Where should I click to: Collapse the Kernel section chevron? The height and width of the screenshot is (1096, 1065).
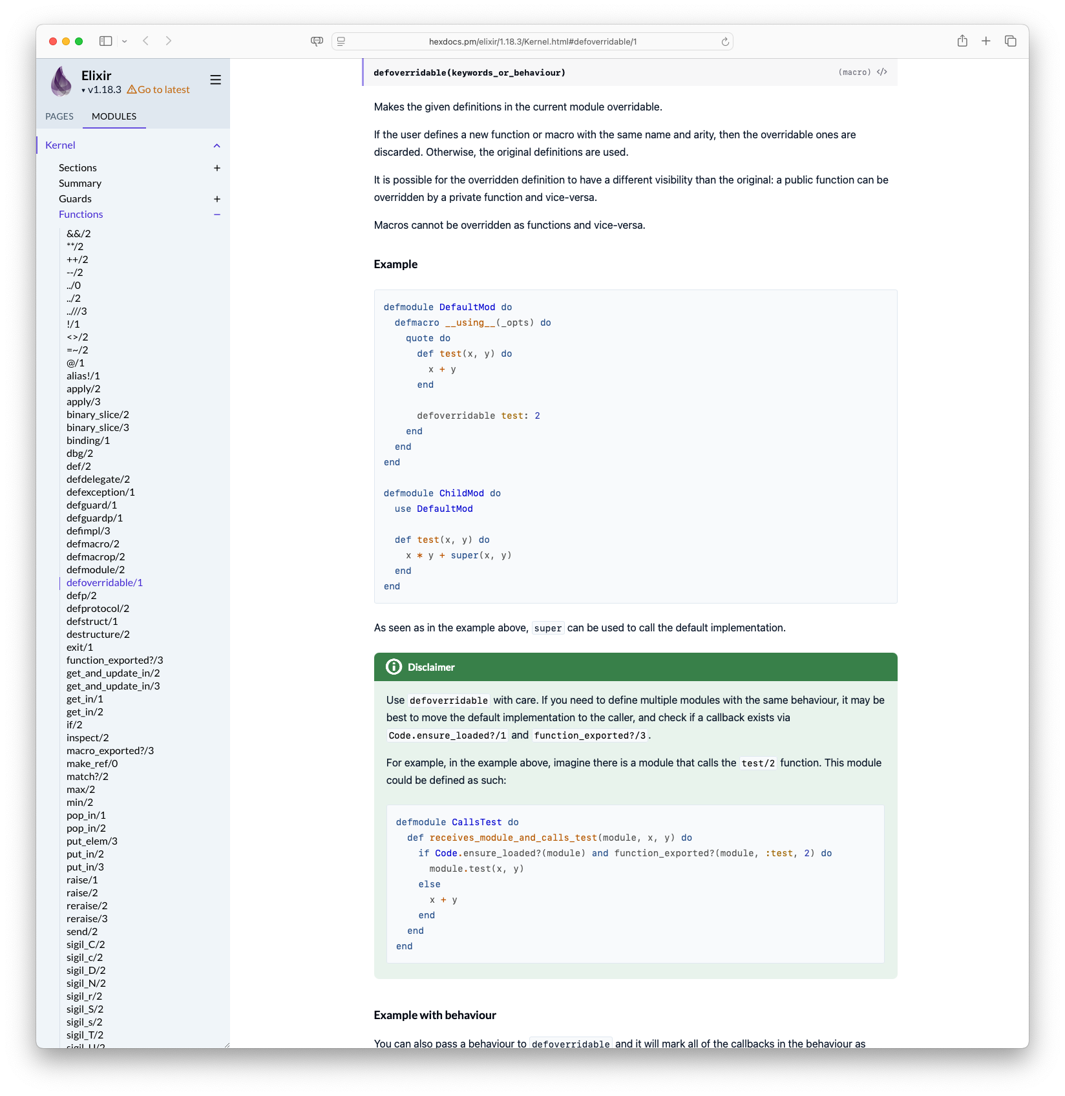217,145
